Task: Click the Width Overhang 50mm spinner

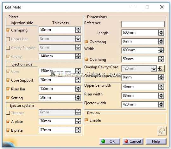Action: click(161, 59)
